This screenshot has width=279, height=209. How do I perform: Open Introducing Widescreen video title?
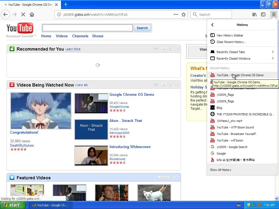[130, 147]
